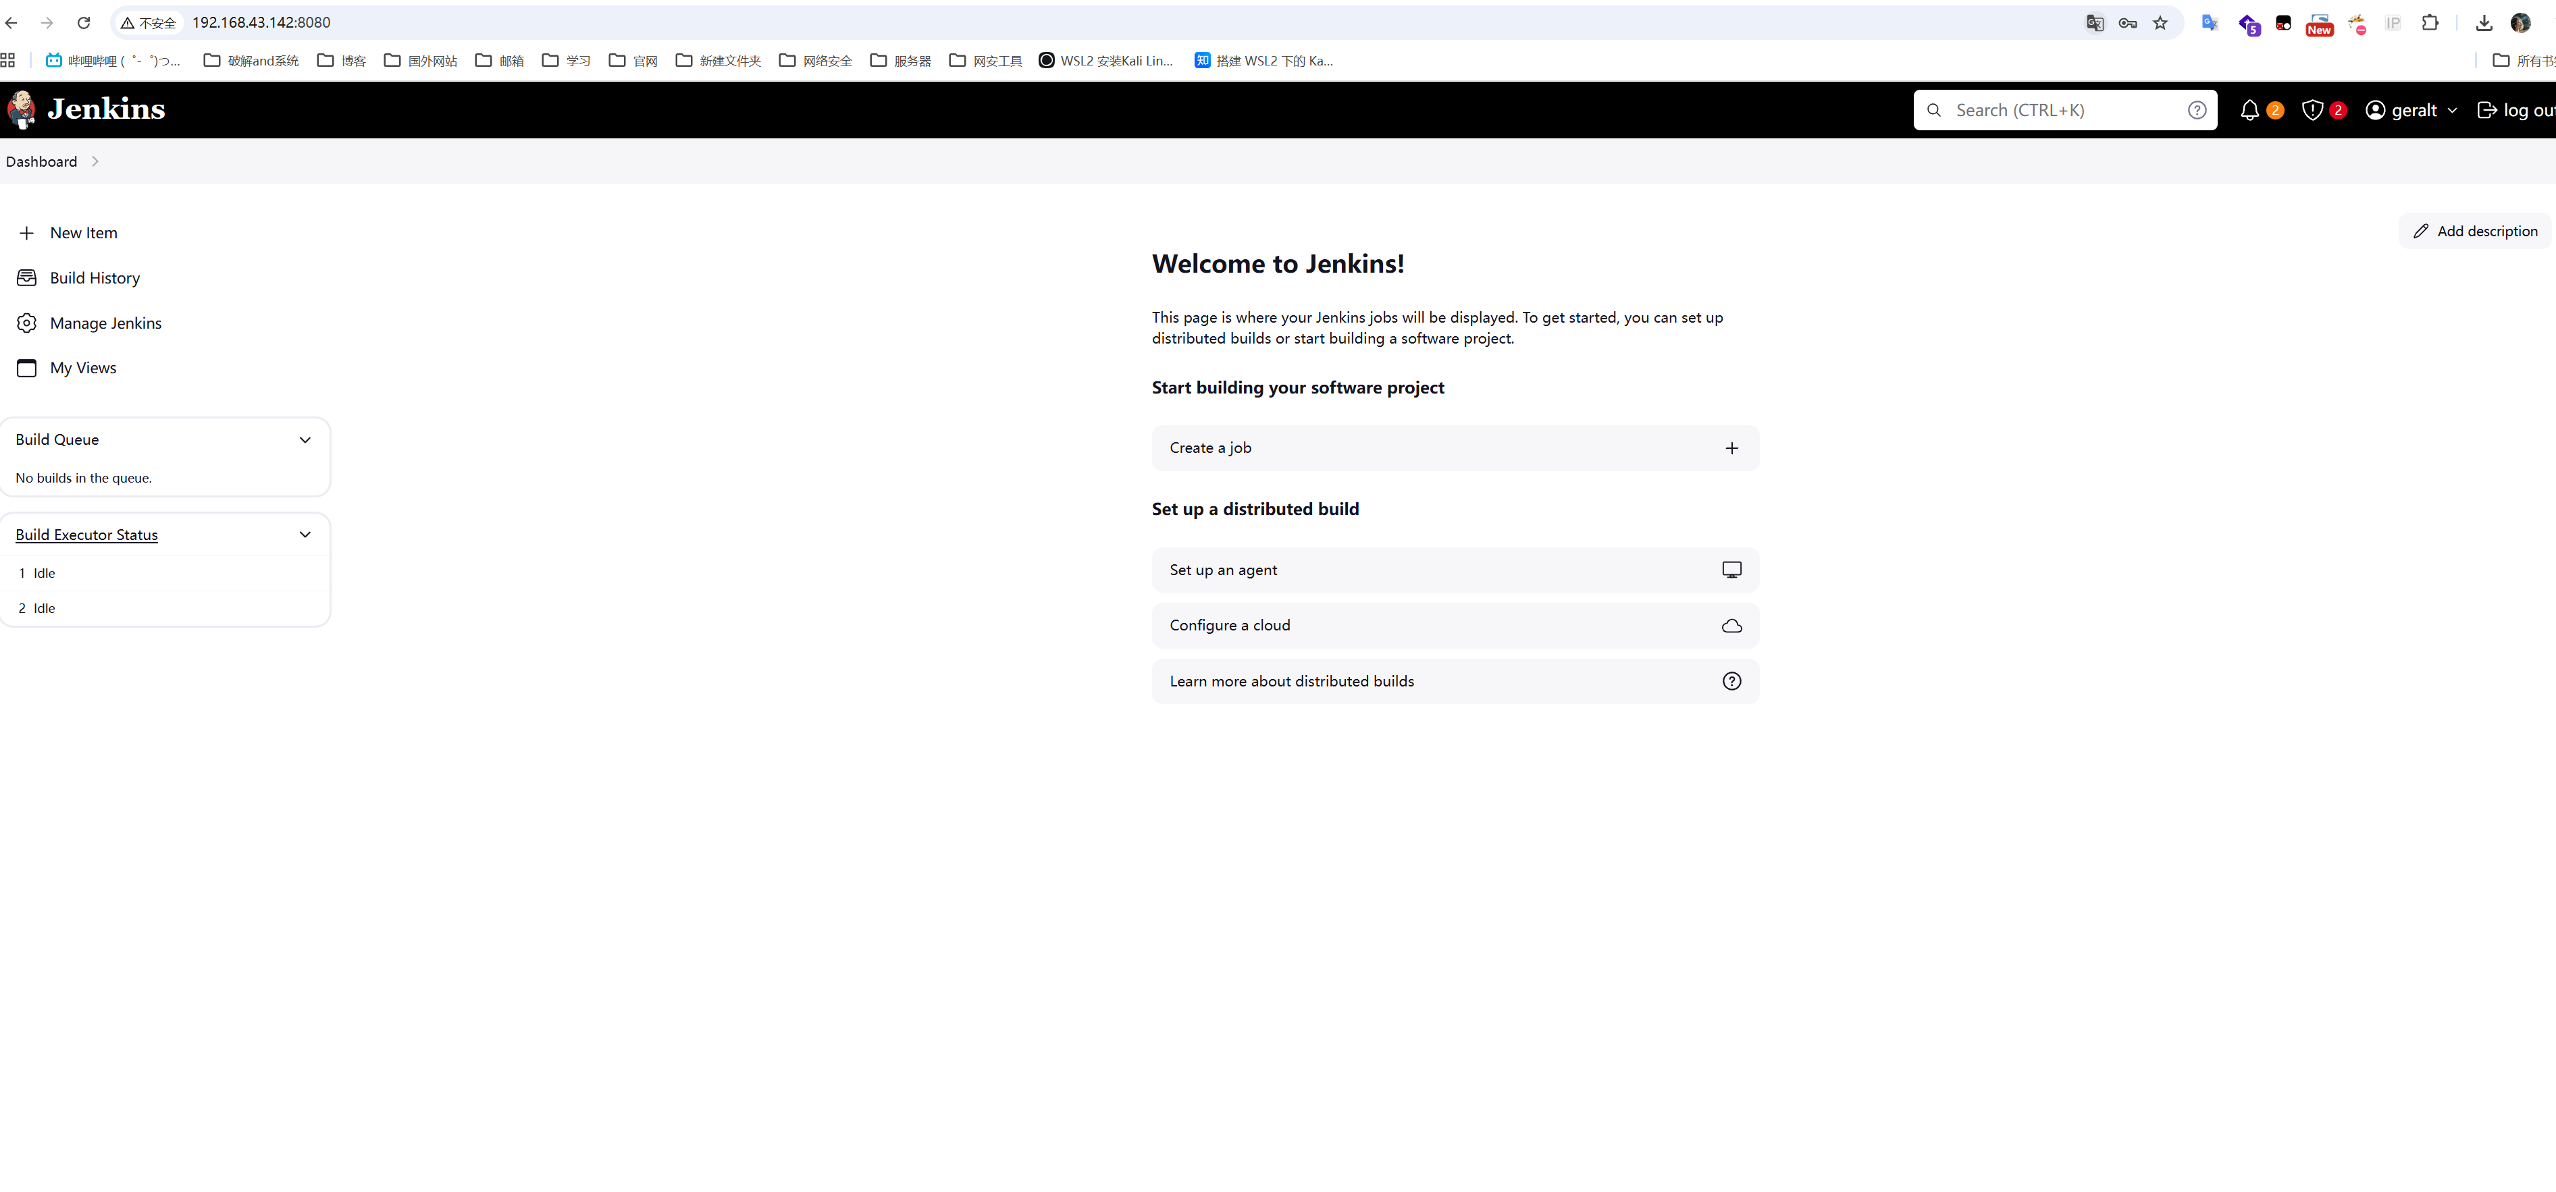This screenshot has height=1192, width=2556.
Task: Open the Build Executor Status link
Action: pos(86,535)
